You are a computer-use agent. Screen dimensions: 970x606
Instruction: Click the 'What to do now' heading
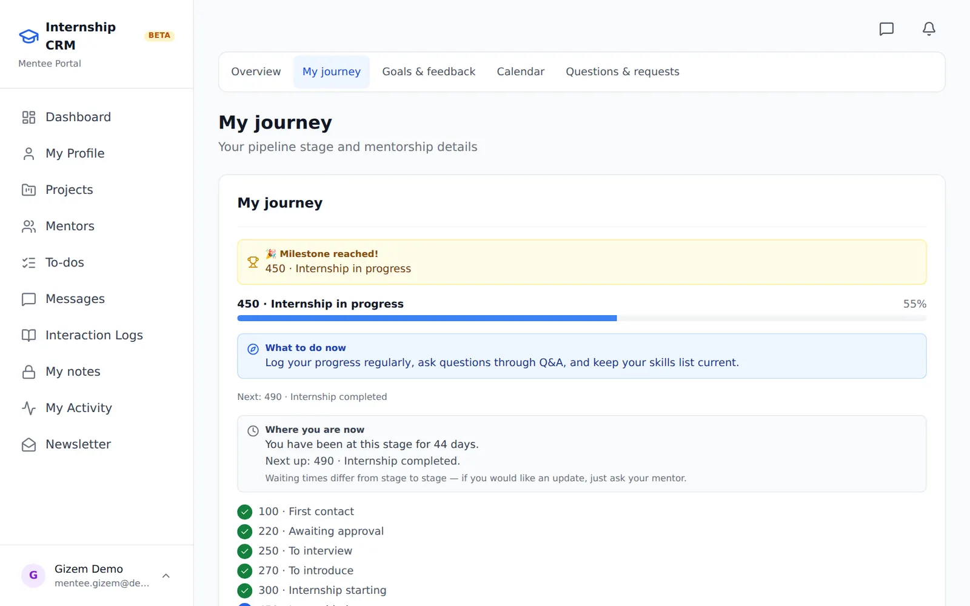pos(306,348)
